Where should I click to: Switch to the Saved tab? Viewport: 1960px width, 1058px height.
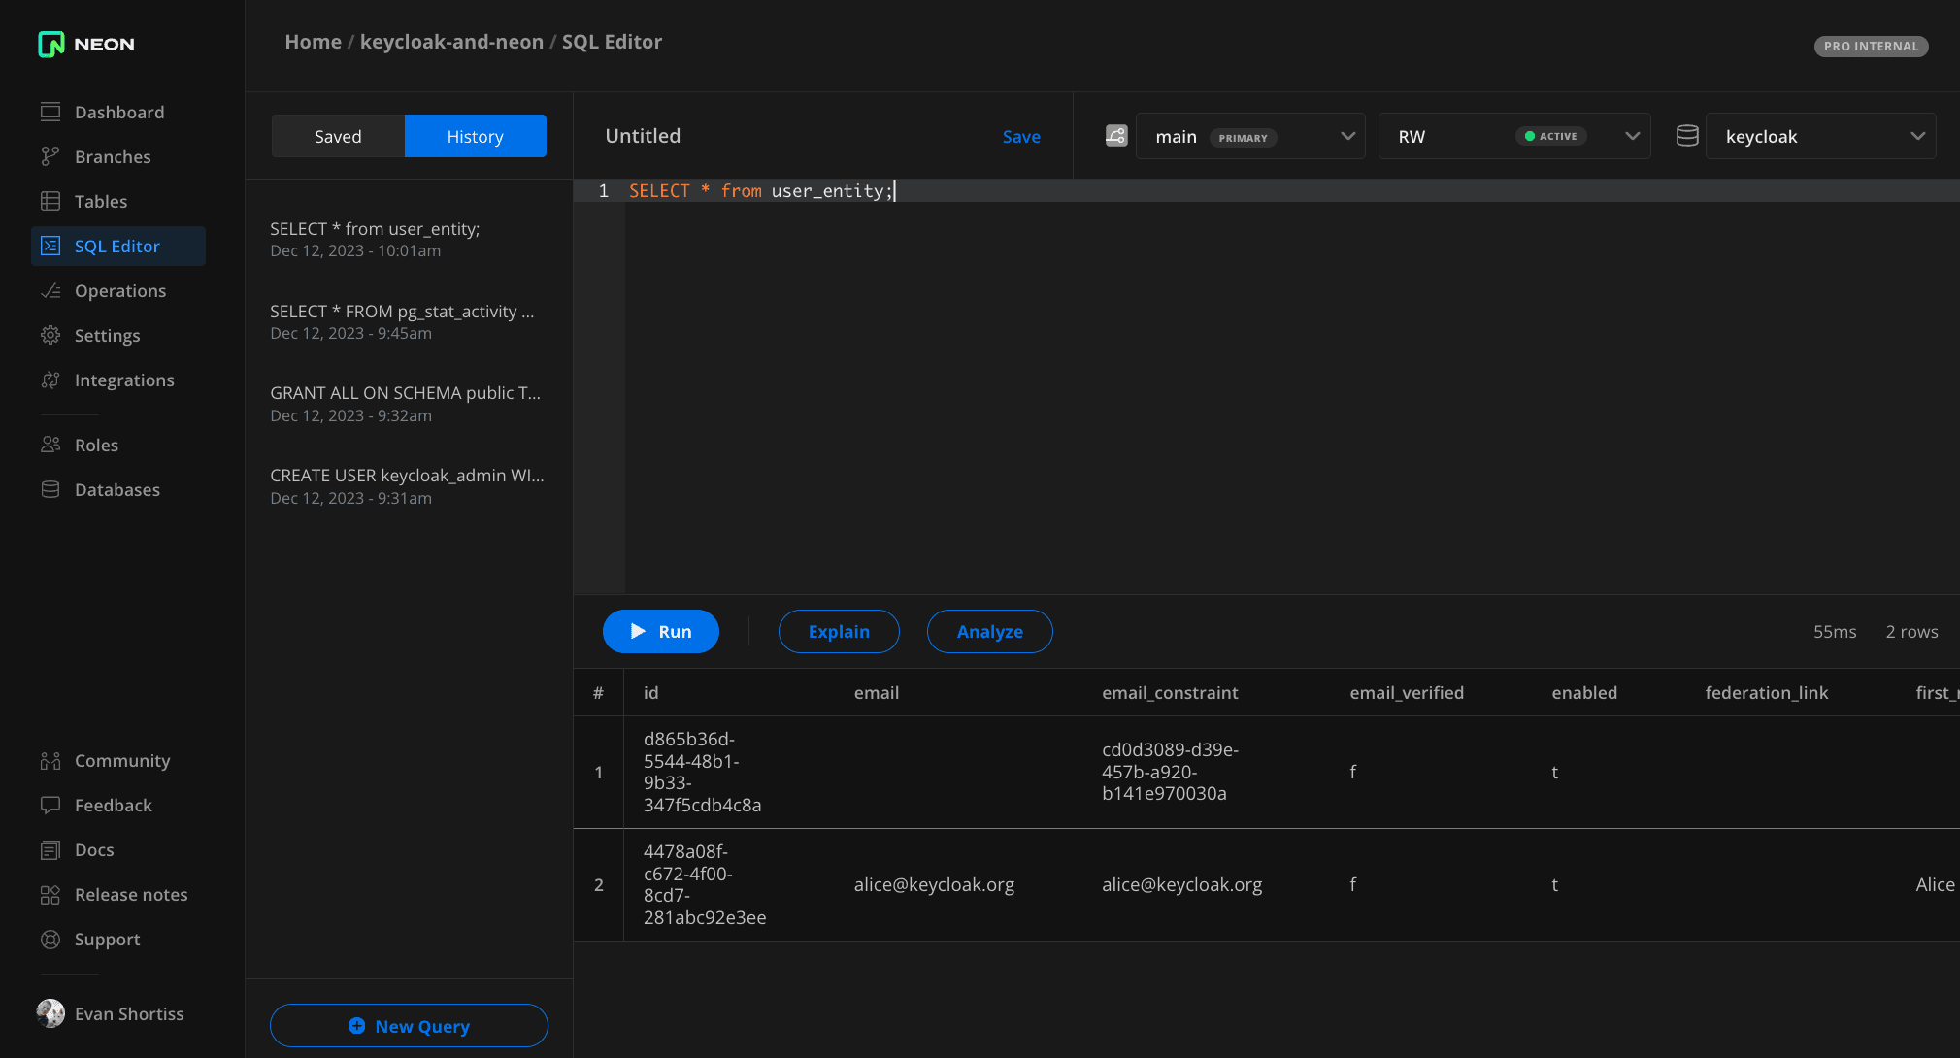click(x=338, y=136)
